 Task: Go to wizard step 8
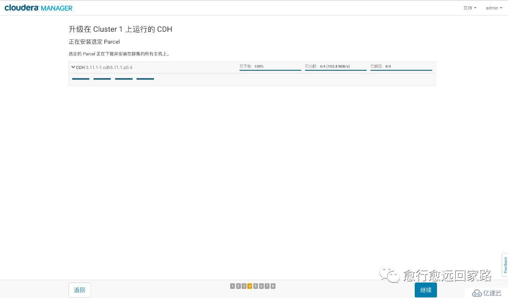[273, 286]
